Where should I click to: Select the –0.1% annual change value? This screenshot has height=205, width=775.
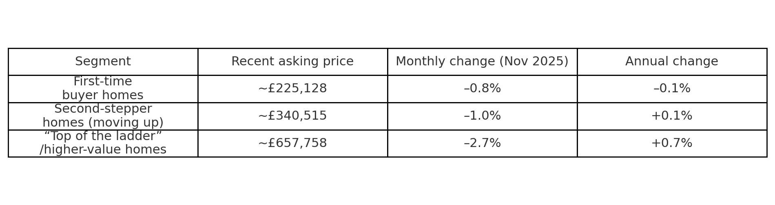click(x=671, y=89)
